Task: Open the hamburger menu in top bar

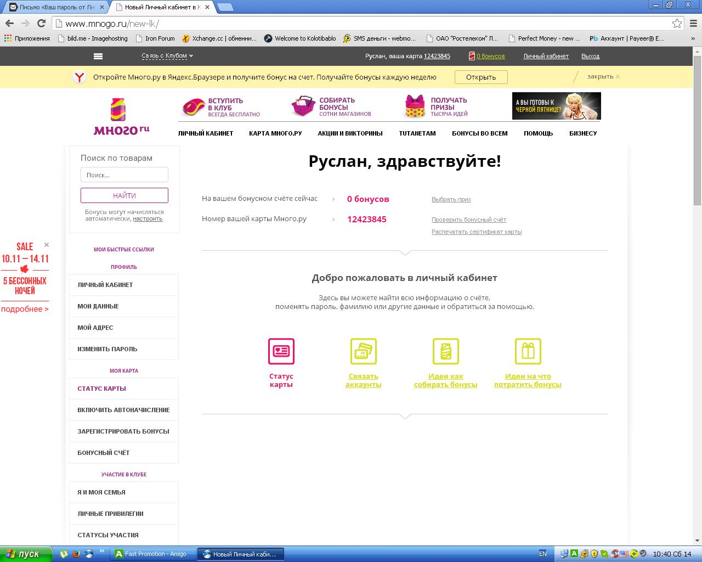Action: coord(98,56)
